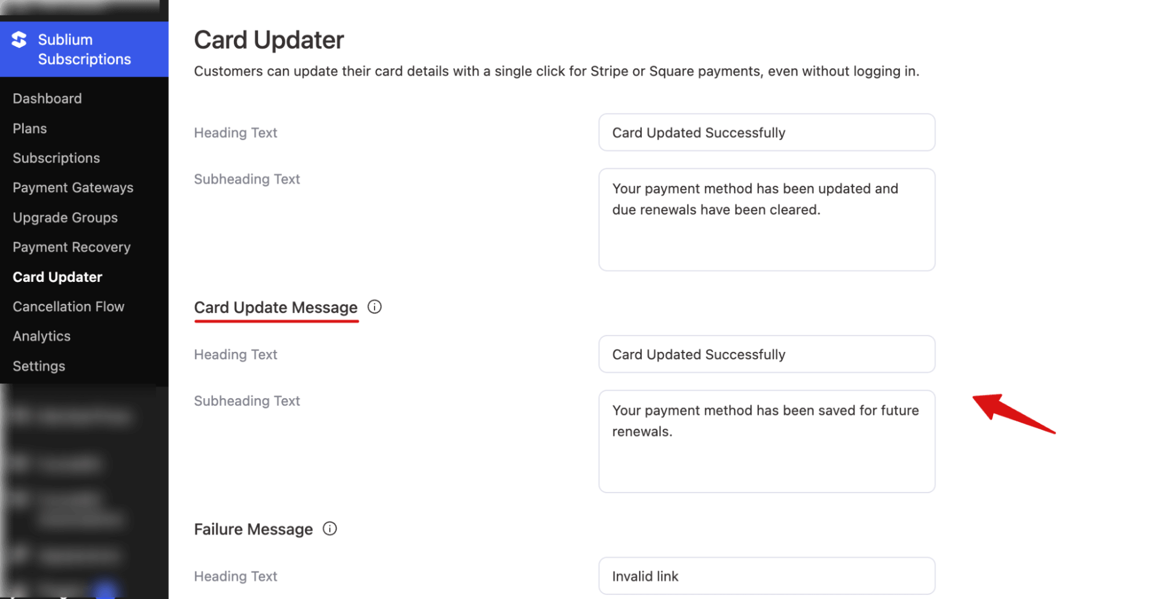
Task: Click the info icon beside Card Update Message
Action: click(x=375, y=307)
